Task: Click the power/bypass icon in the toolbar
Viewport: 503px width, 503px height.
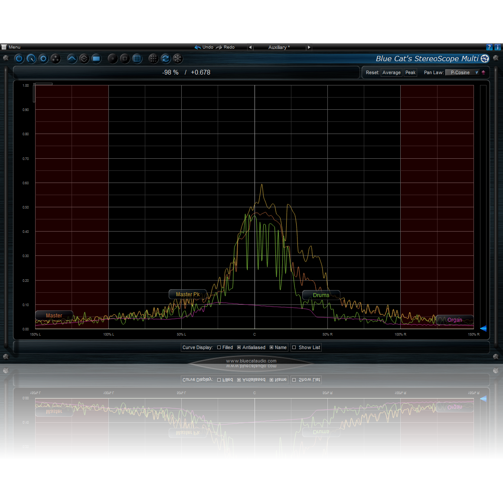Action: tap(19, 59)
